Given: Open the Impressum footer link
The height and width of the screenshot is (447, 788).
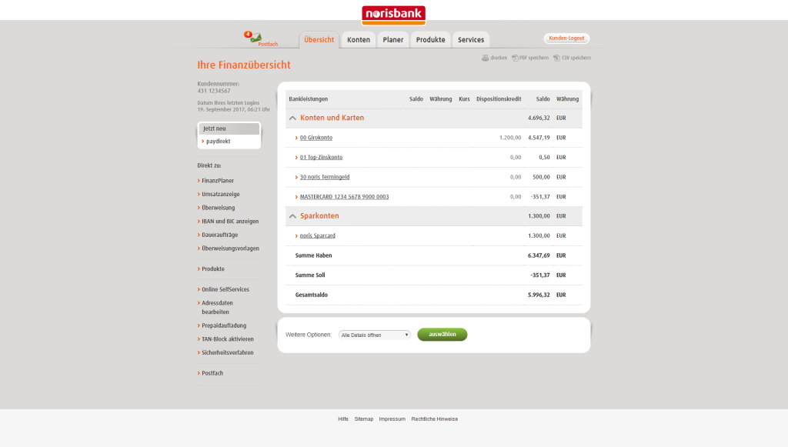Looking at the screenshot, I should 392,419.
